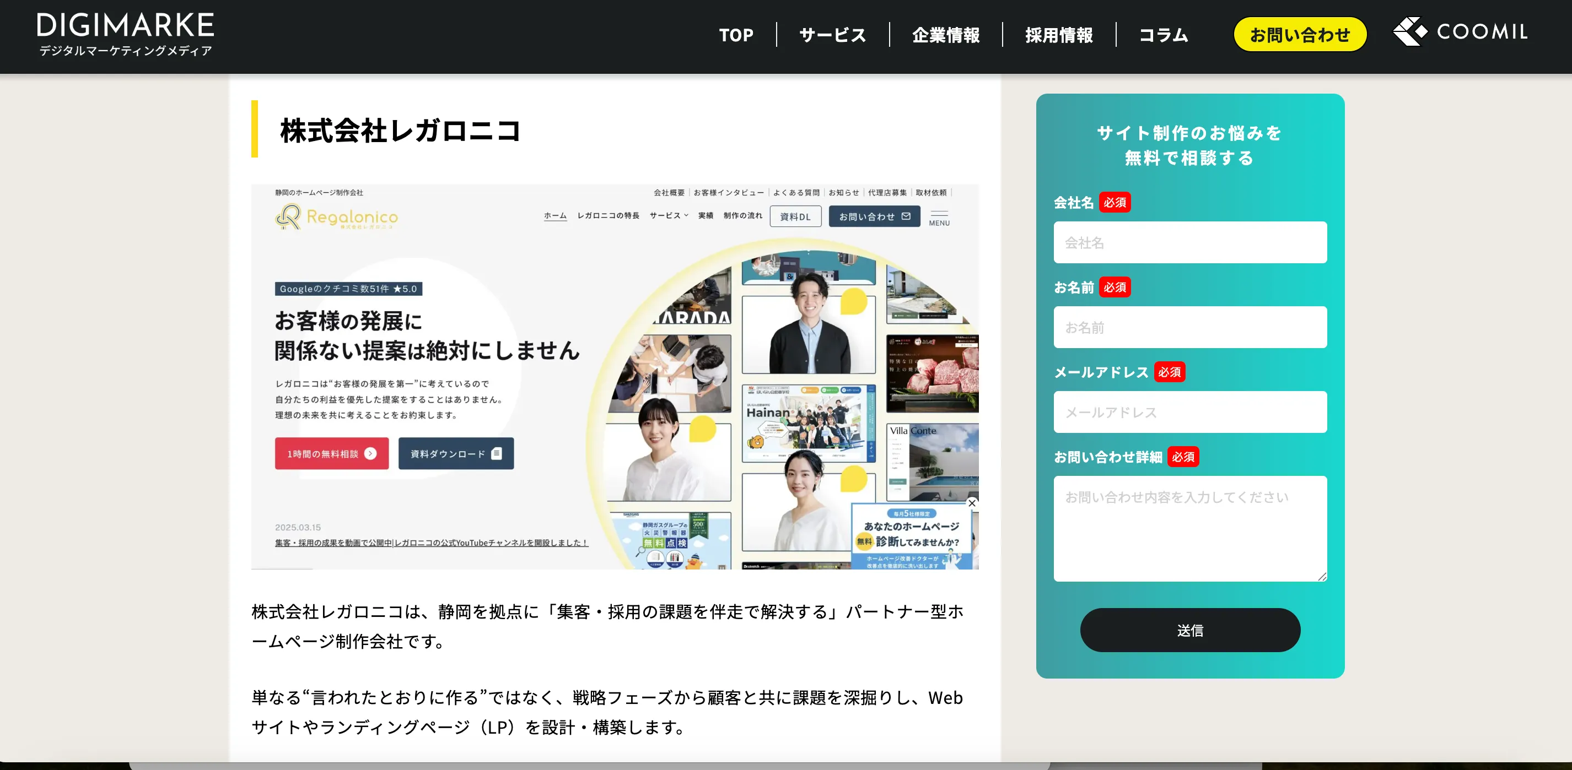Select TOP in the main navigation
This screenshot has height=770, width=1572.
tap(736, 35)
